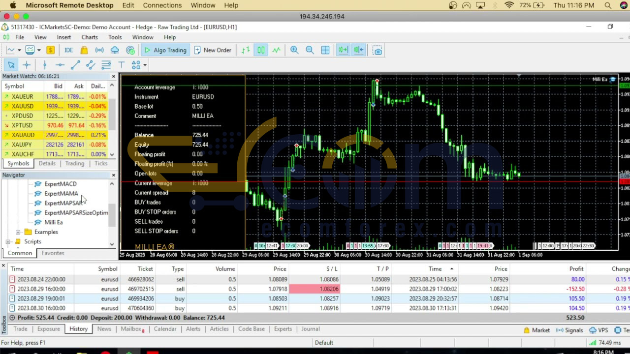Screen dimensions: 630x354
Task: Click the Wi-Fi icon in macOS menu bar
Action: click(x=509, y=5)
